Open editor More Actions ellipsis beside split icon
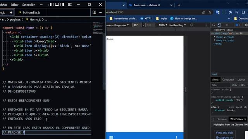This screenshot has height=139, width=248. pyautogui.click(x=100, y=12)
